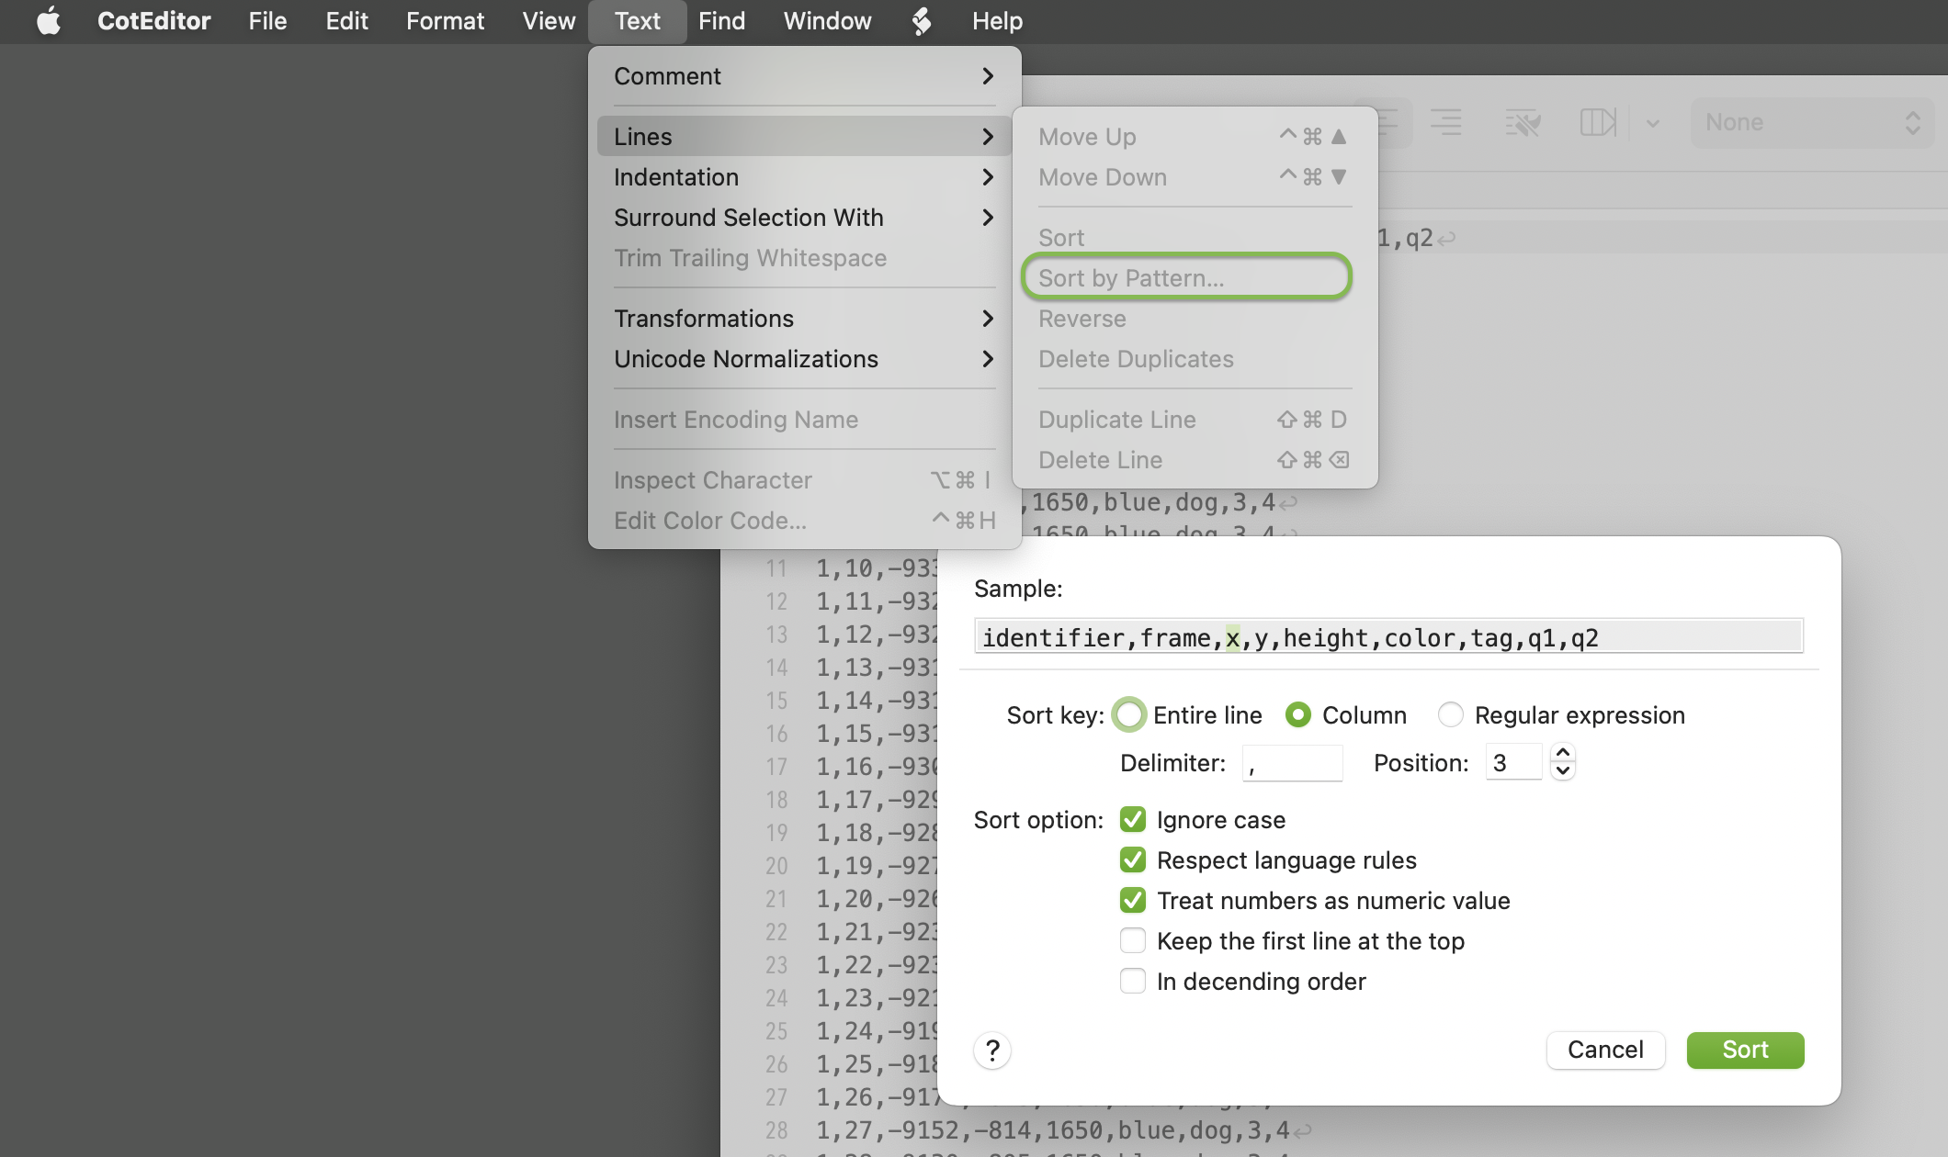Image resolution: width=1948 pixels, height=1157 pixels.
Task: Cancel the Sort by Pattern dialog
Action: click(1605, 1050)
